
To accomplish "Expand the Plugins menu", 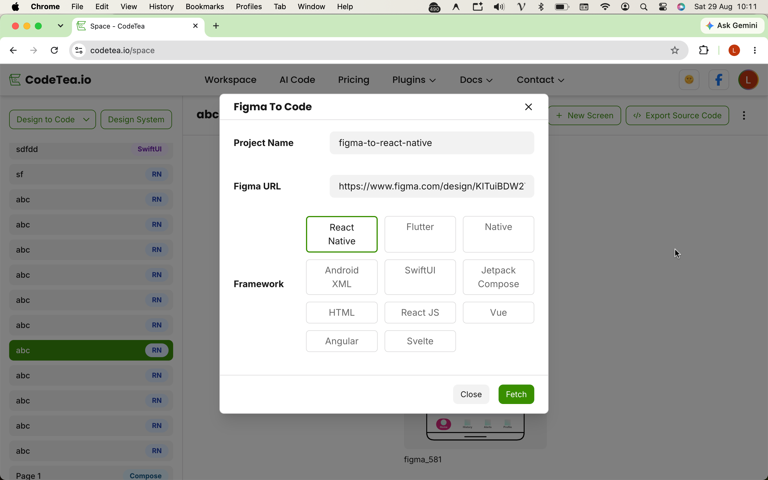I will pos(414,80).
